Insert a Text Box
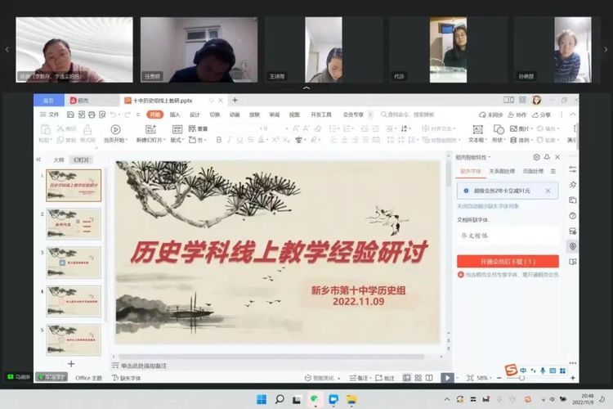The width and height of the screenshot is (613, 409). [477, 129]
